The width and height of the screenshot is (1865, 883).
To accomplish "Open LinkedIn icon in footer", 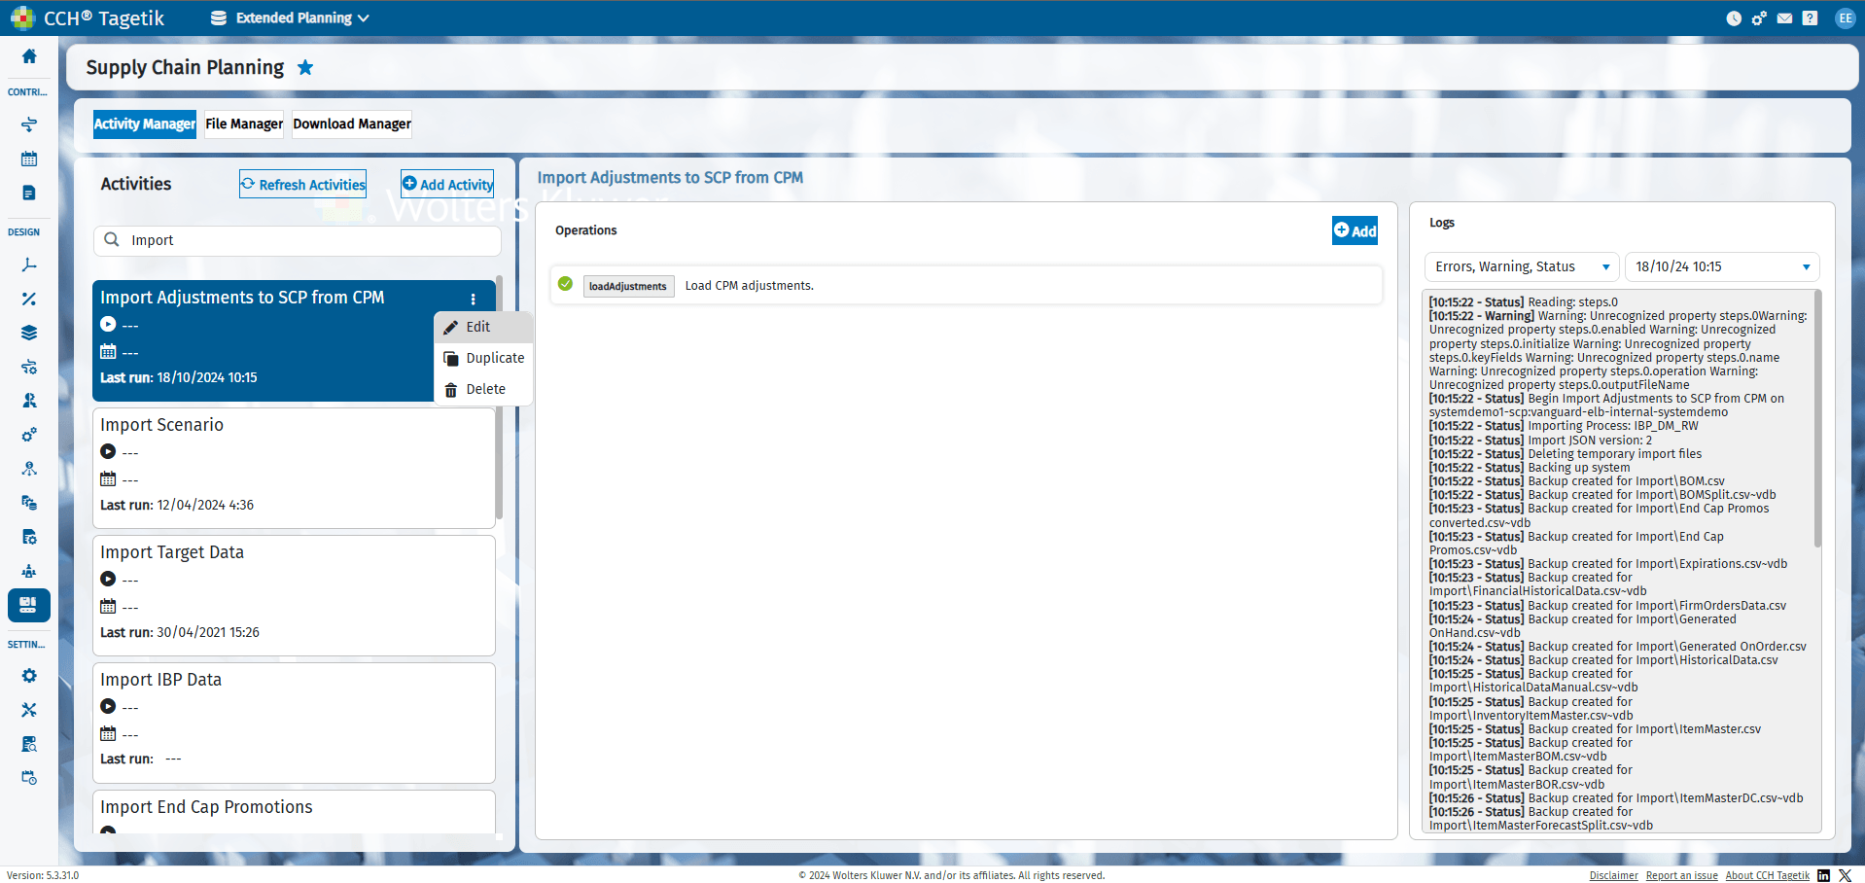I will [1823, 875].
